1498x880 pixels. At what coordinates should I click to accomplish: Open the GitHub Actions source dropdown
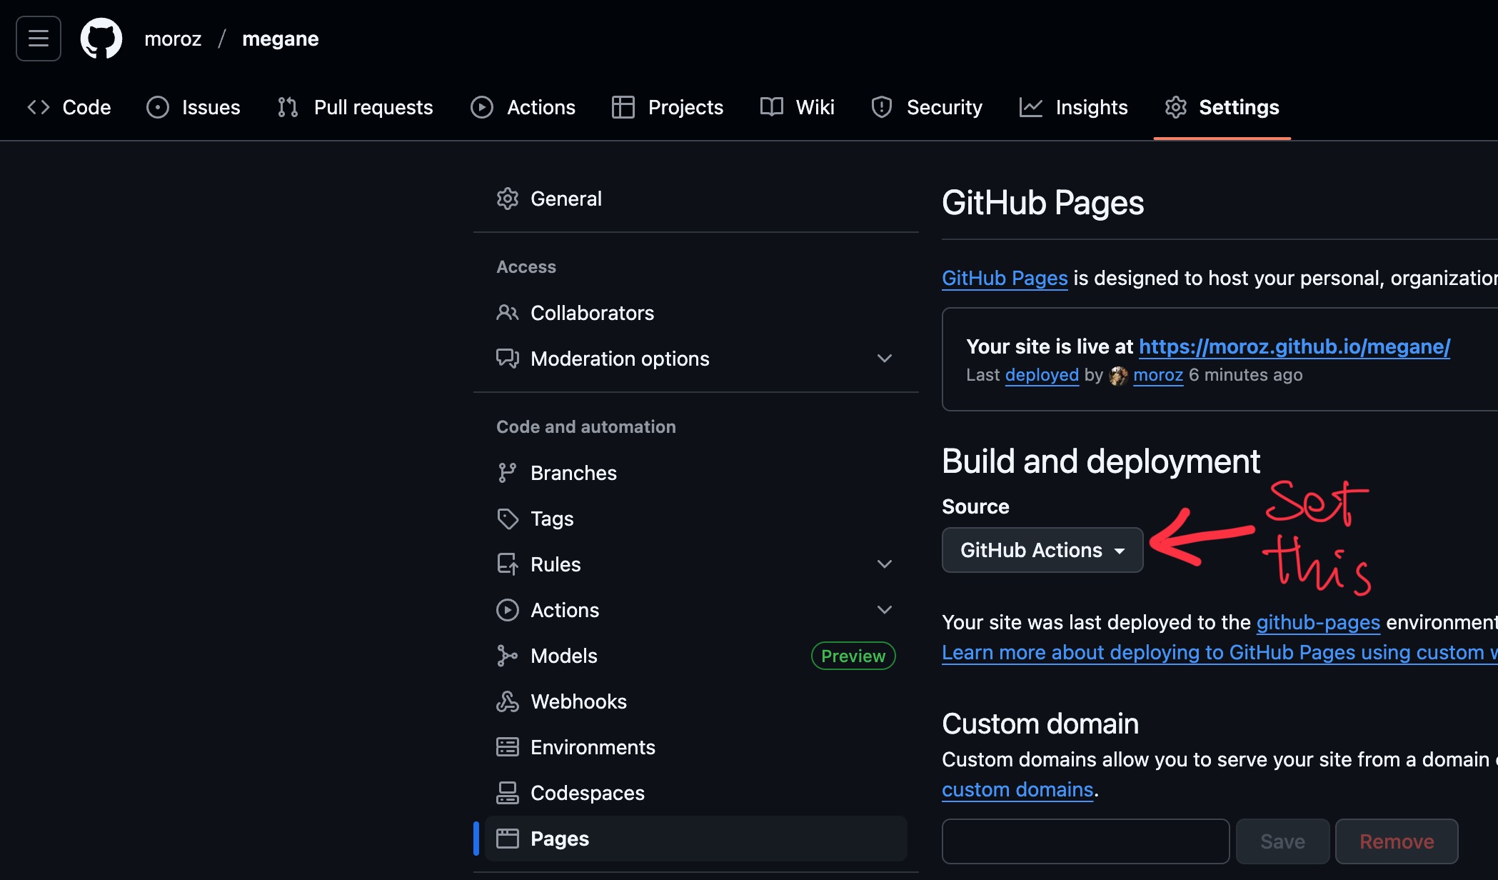point(1042,550)
